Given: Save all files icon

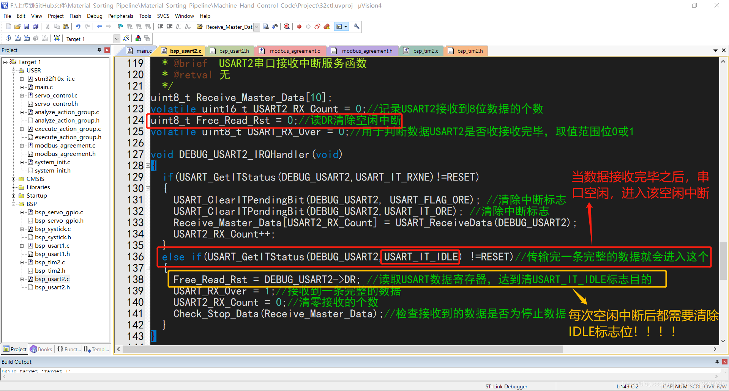Looking at the screenshot, I should pyautogui.click(x=36, y=27).
